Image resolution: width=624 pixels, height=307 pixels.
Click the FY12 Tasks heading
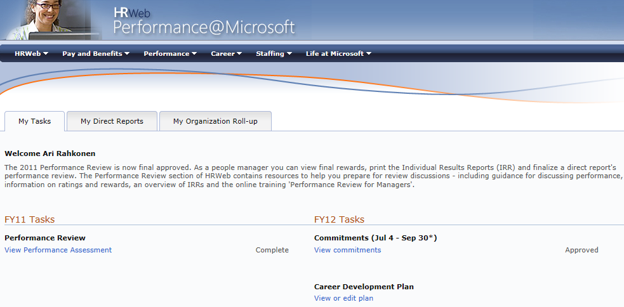coord(339,219)
